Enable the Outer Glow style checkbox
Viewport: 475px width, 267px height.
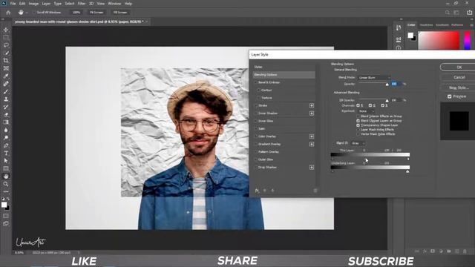tap(255, 159)
